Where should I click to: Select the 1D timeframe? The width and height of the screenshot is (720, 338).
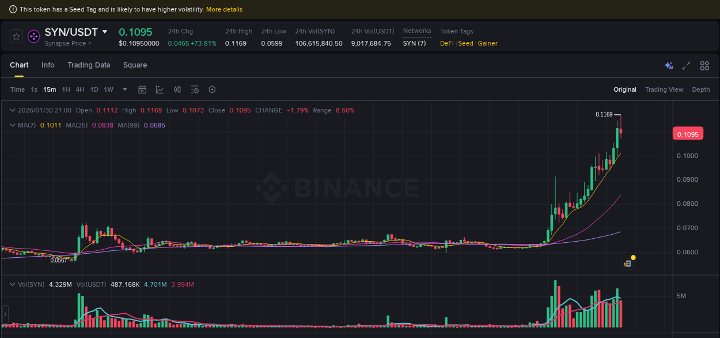94,89
